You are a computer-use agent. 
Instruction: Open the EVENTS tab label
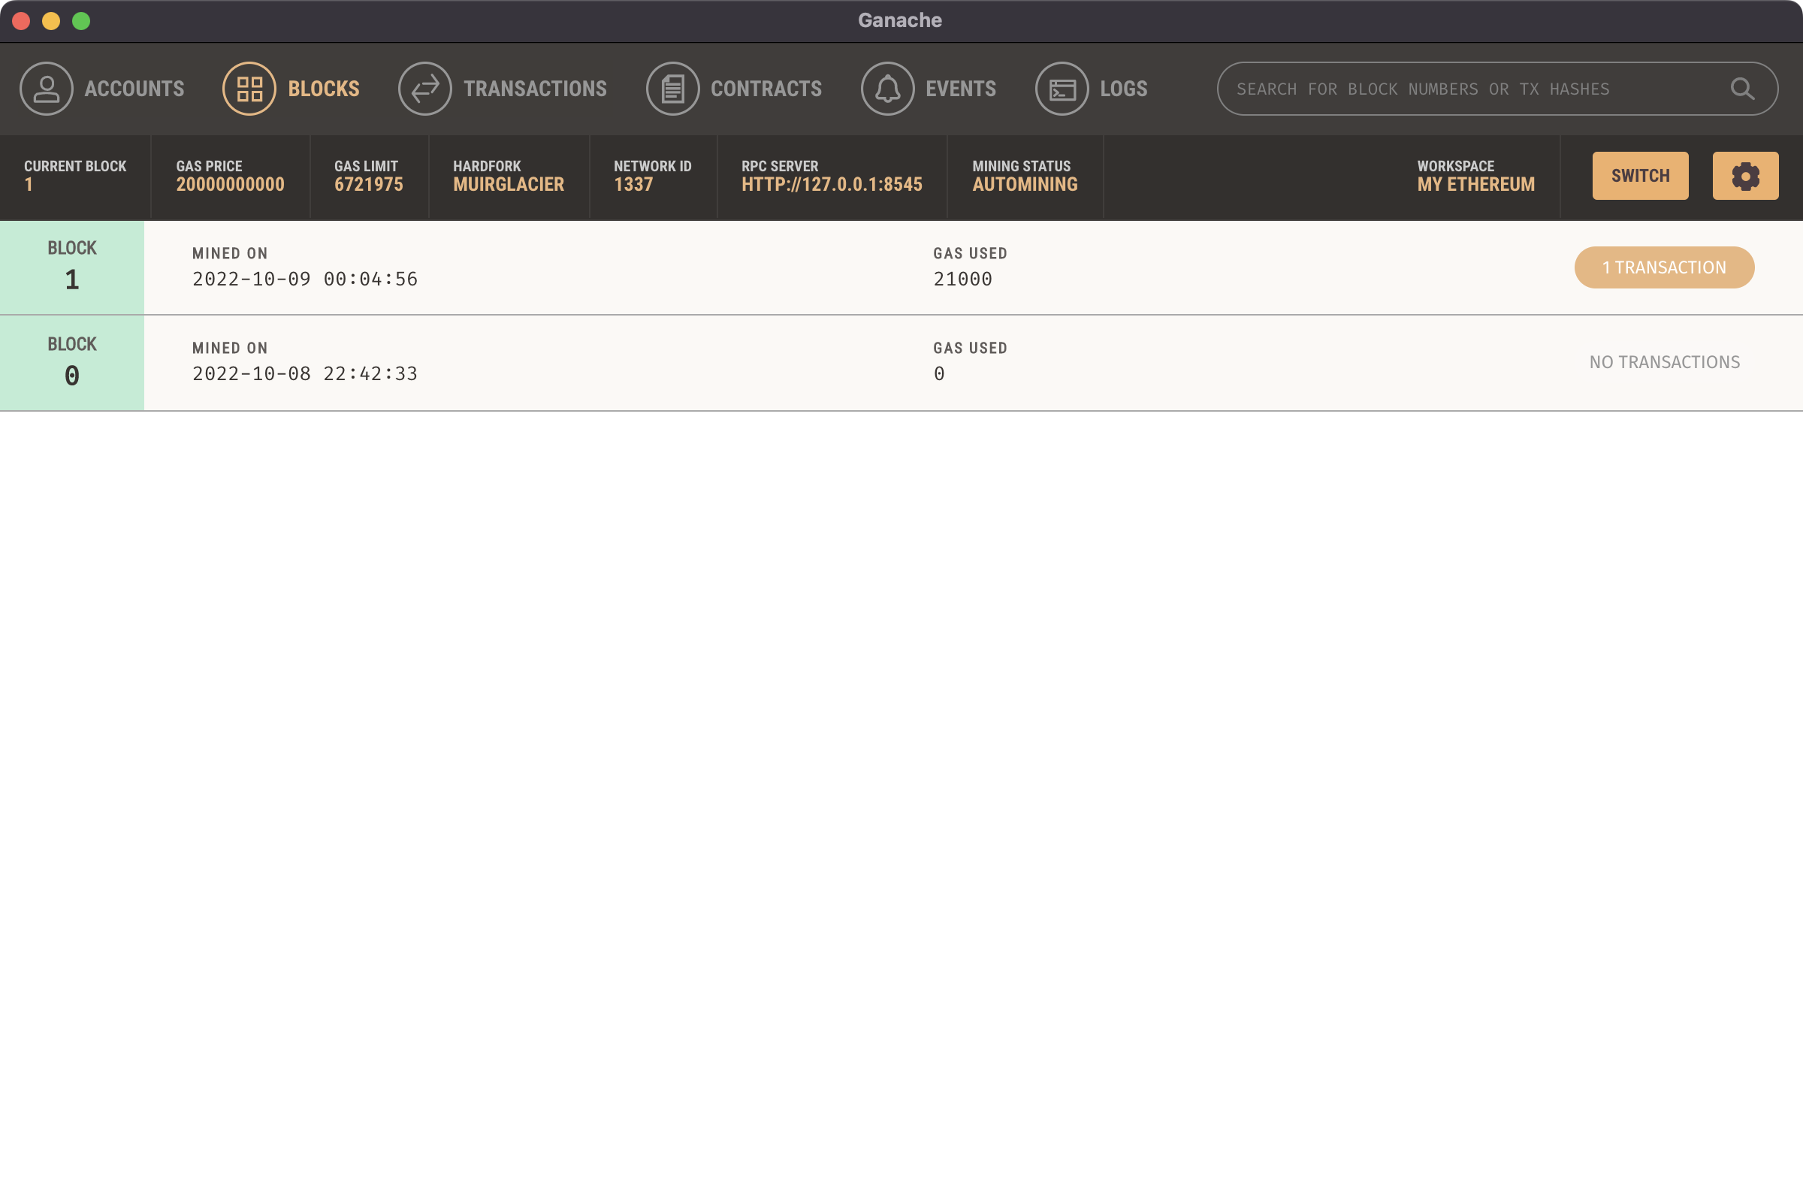point(961,89)
